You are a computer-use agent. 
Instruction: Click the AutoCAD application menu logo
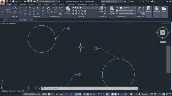[2, 2]
